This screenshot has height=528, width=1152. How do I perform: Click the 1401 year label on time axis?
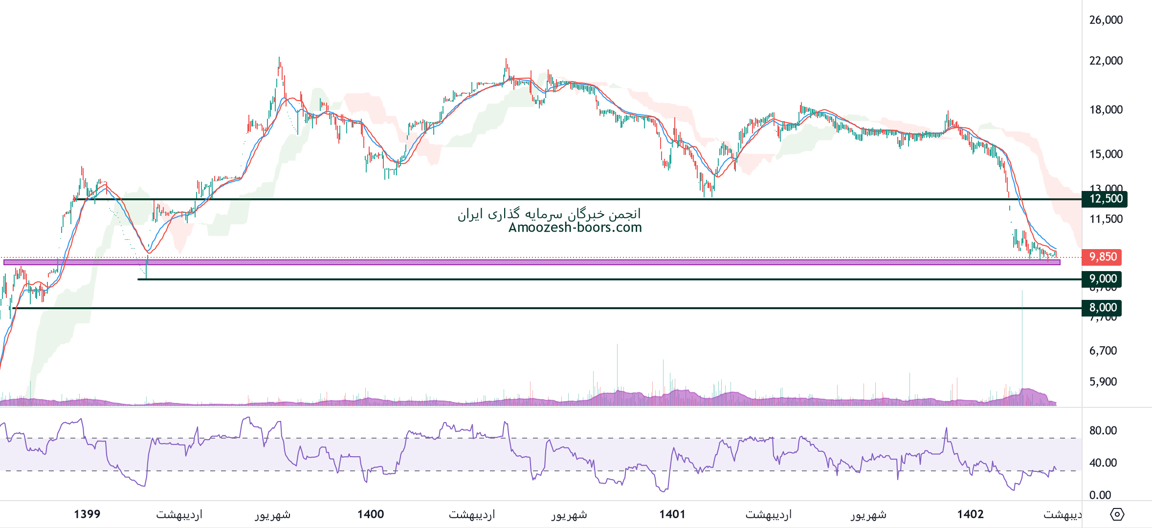coord(672,514)
